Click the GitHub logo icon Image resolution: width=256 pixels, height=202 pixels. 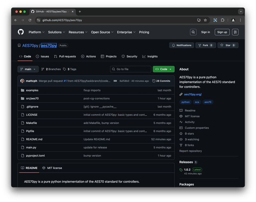(21, 32)
